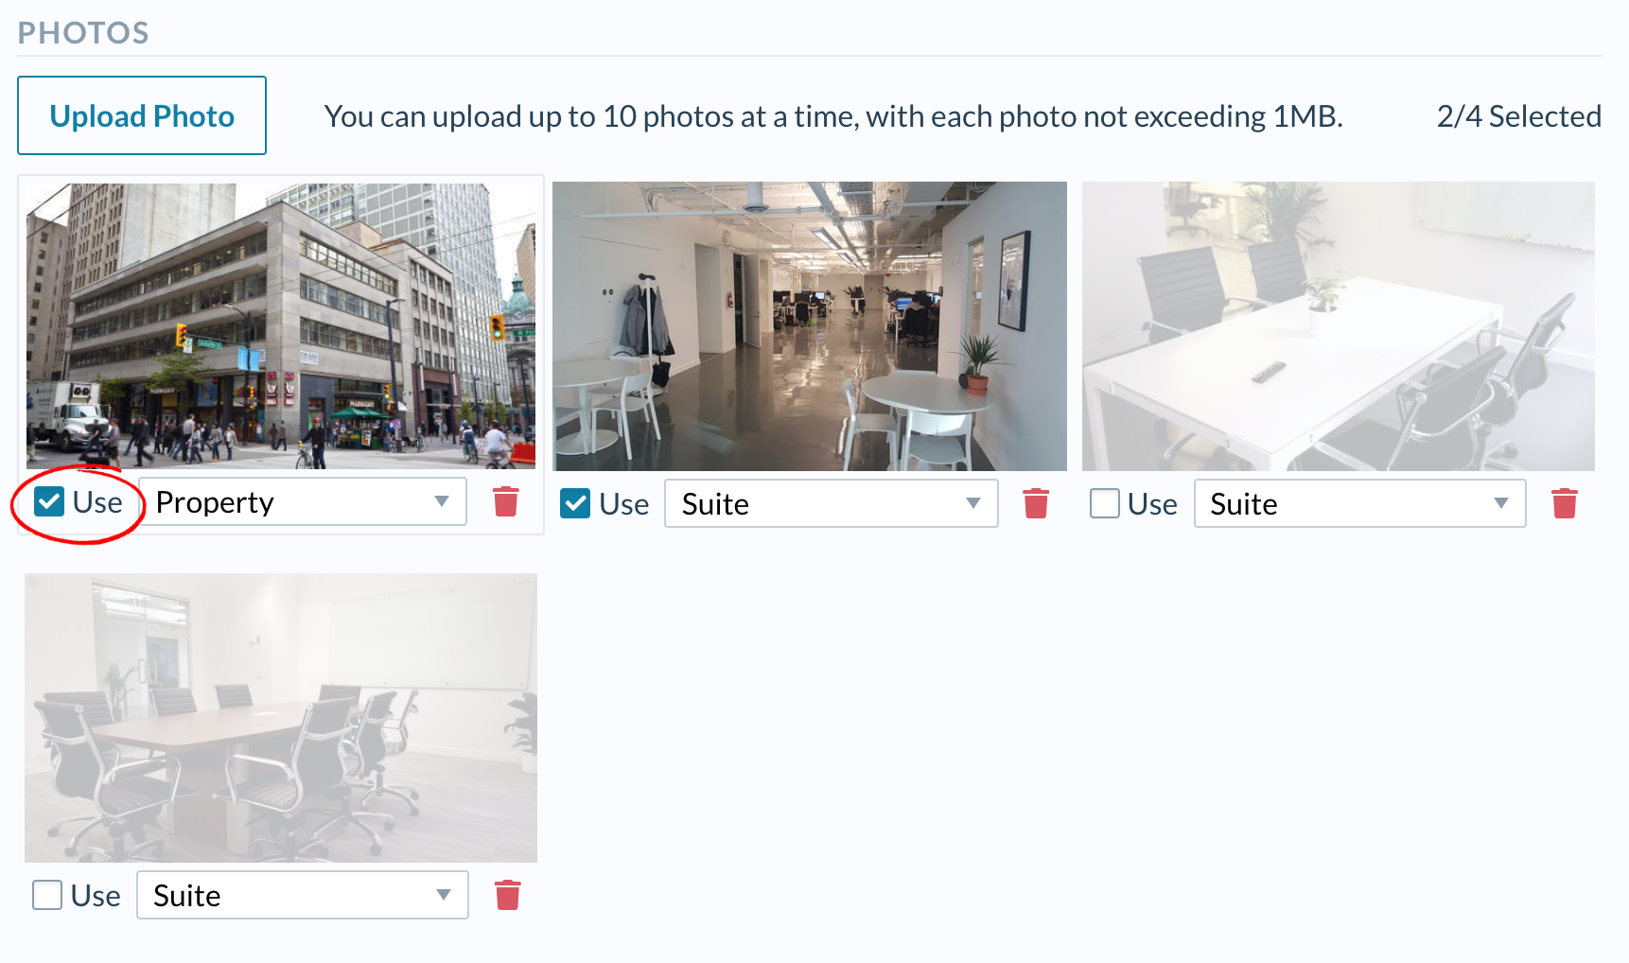Open Suite dropdown under office hallway photo
Viewport: 1629px width, 963px height.
tap(832, 503)
